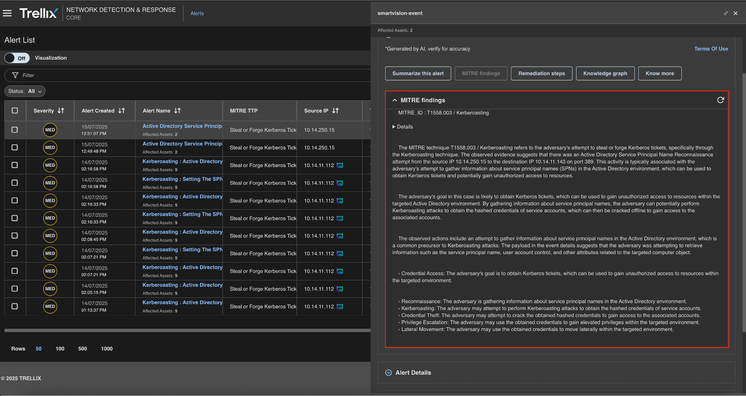Image resolution: width=746 pixels, height=396 pixels.
Task: Collapse the smartvision-event panel with the minimize icon
Action: tap(726, 13)
